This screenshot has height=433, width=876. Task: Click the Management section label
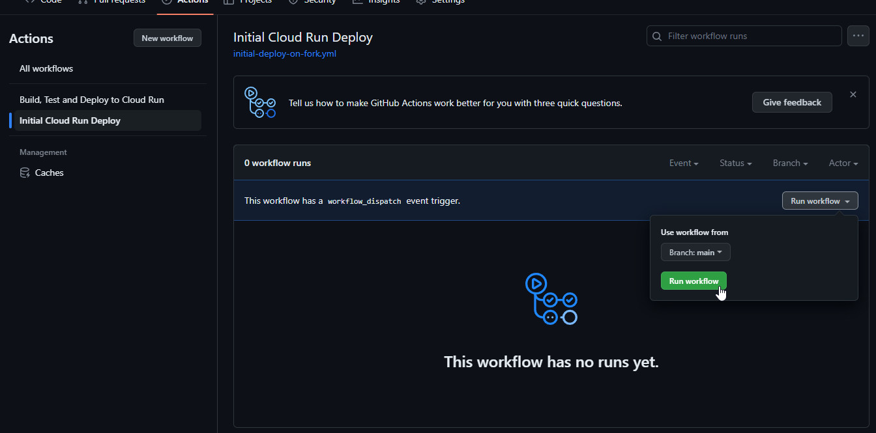[x=43, y=152]
